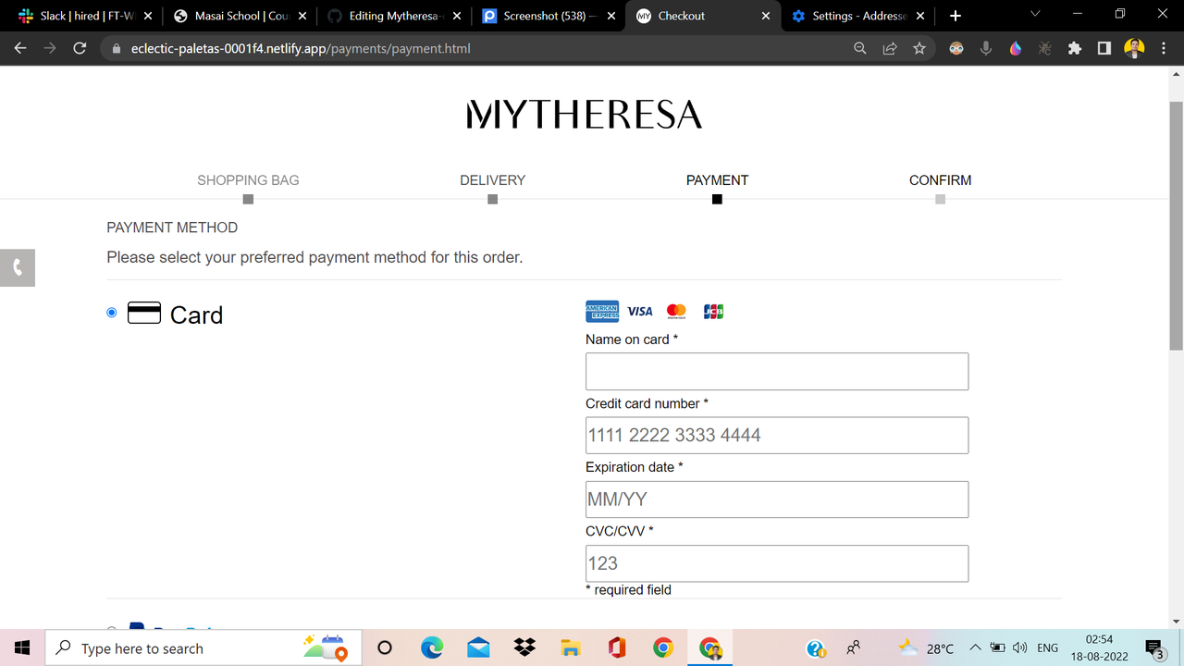Click the zoom magnifier icon in address bar
This screenshot has width=1184, height=666.
pyautogui.click(x=860, y=48)
